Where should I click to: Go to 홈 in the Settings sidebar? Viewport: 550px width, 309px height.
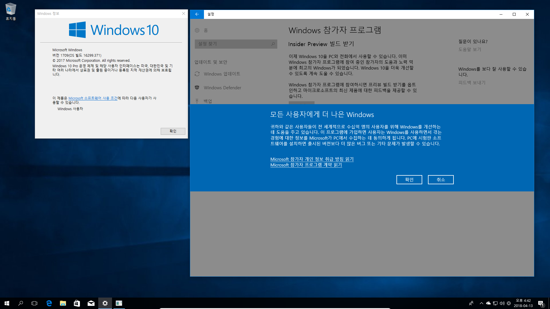pyautogui.click(x=206, y=30)
